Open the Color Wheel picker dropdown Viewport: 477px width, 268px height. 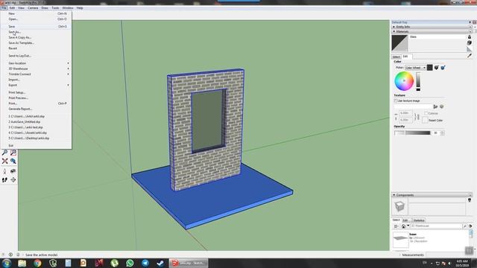point(415,68)
